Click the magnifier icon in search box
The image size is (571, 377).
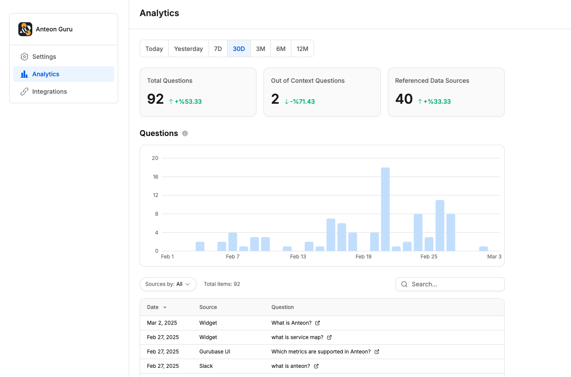(x=404, y=284)
